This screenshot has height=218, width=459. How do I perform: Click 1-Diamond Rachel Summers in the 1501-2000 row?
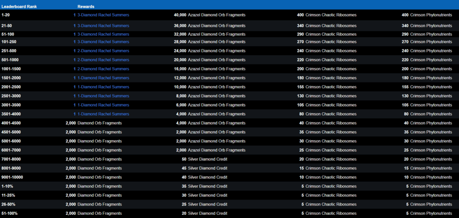click(x=103, y=78)
